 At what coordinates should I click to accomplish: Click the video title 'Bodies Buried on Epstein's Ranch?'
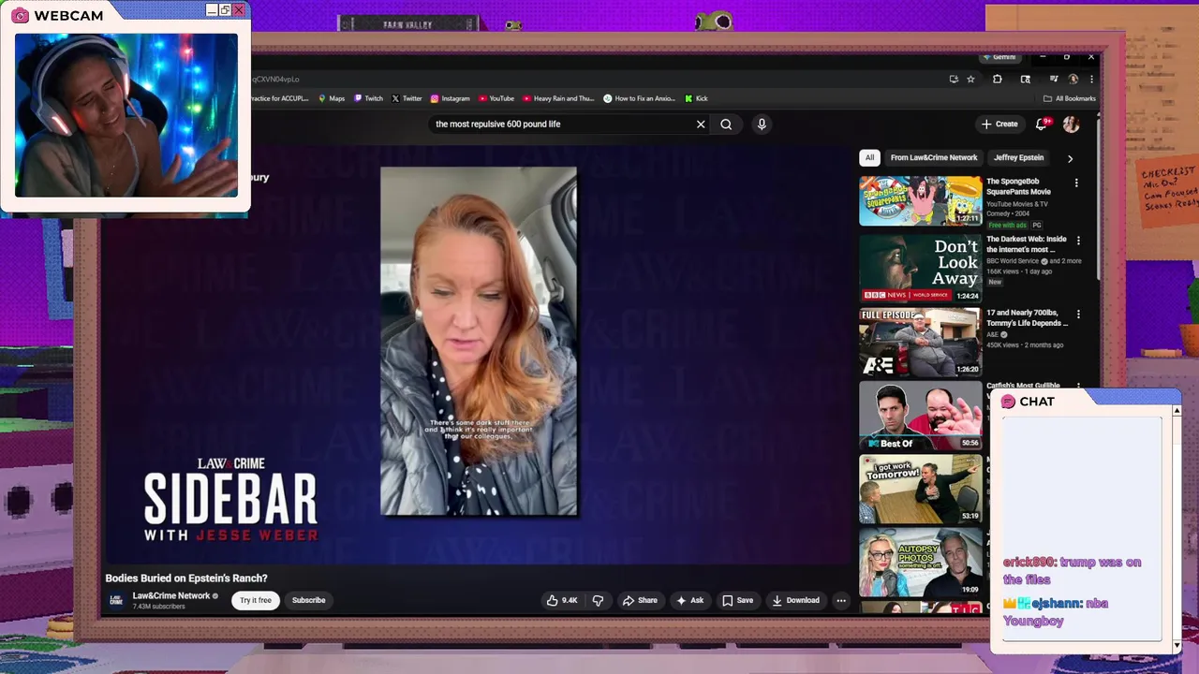[x=186, y=579]
